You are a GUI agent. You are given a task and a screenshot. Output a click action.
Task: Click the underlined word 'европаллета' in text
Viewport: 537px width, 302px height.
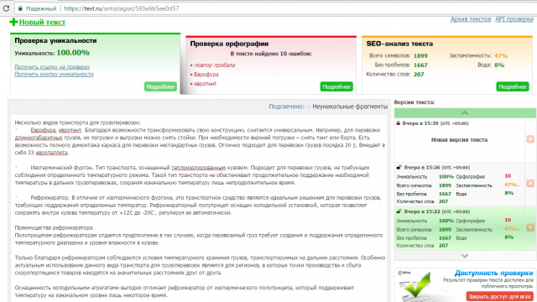tap(51, 153)
